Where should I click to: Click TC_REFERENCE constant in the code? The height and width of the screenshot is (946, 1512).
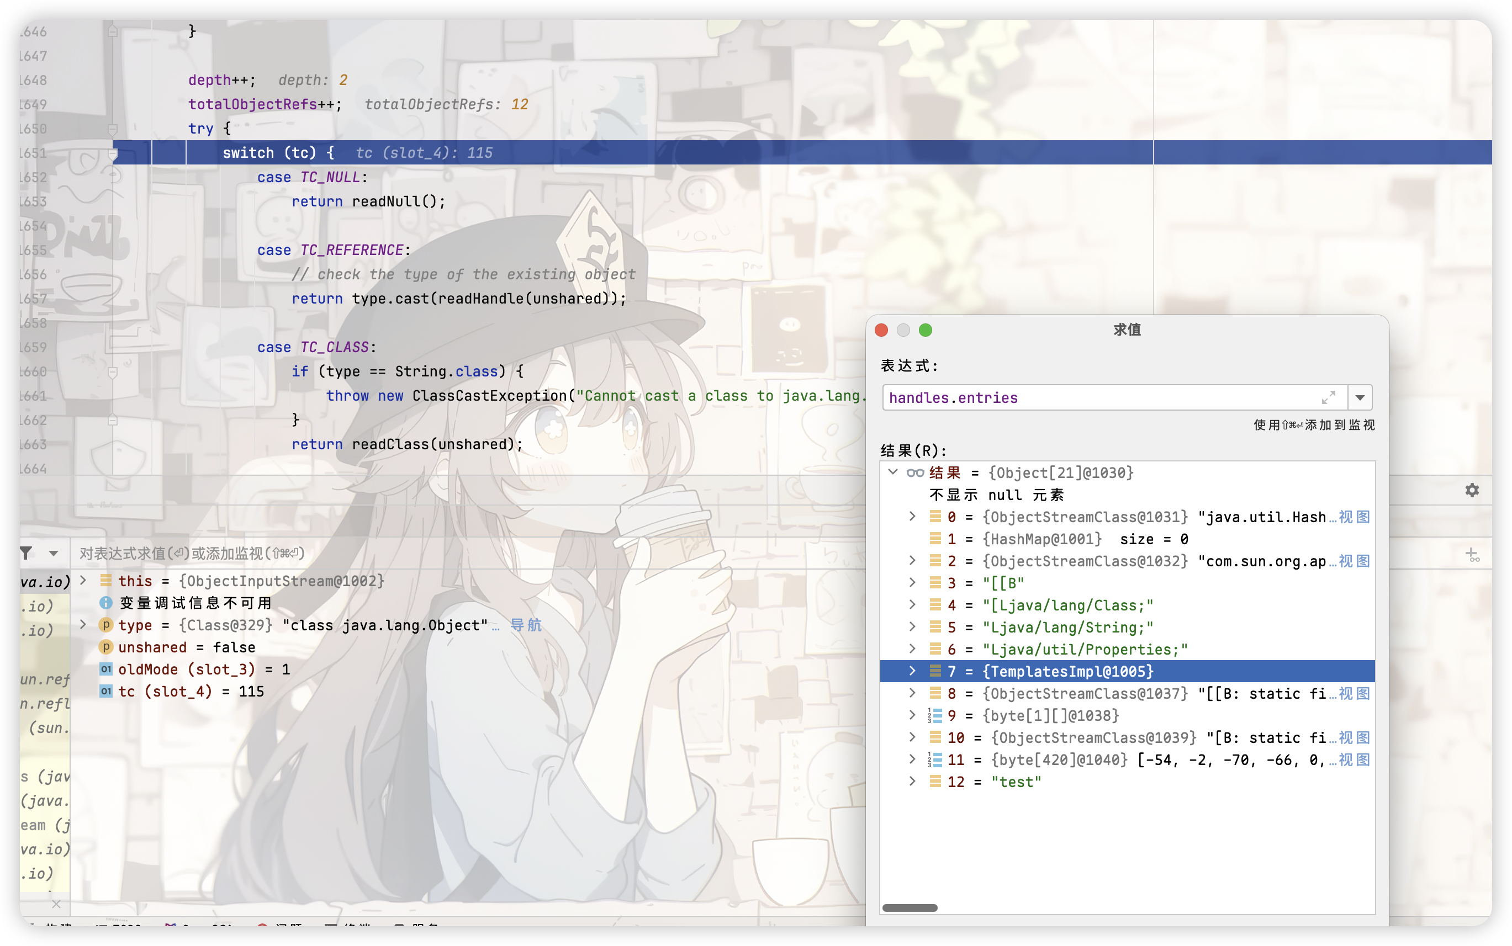pos(352,250)
